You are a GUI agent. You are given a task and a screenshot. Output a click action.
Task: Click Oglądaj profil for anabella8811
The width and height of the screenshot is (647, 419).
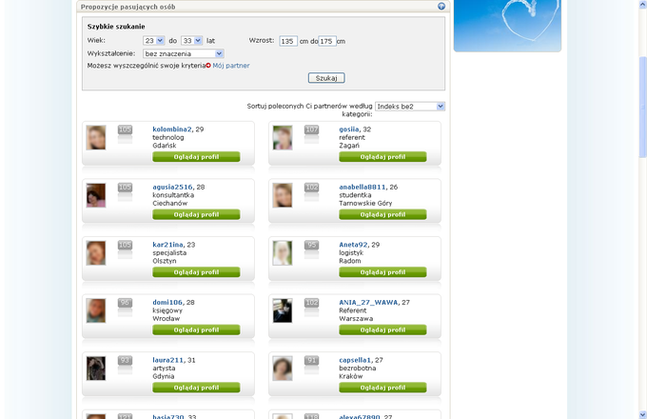coord(382,214)
